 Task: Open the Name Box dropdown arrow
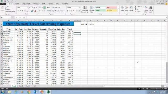(x=10, y=17)
